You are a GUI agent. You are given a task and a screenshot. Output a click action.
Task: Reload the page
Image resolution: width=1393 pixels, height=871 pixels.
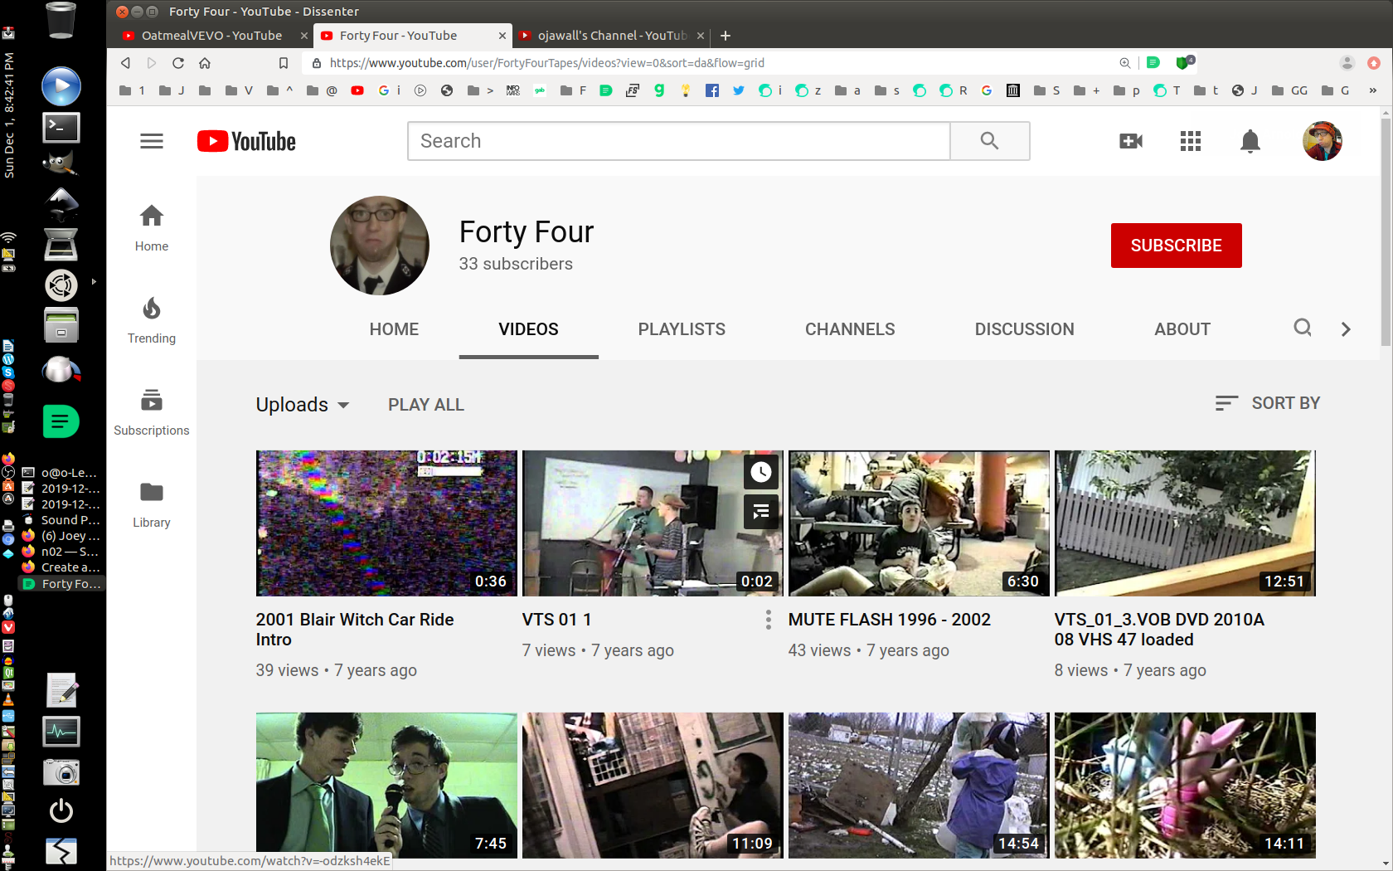tap(178, 63)
